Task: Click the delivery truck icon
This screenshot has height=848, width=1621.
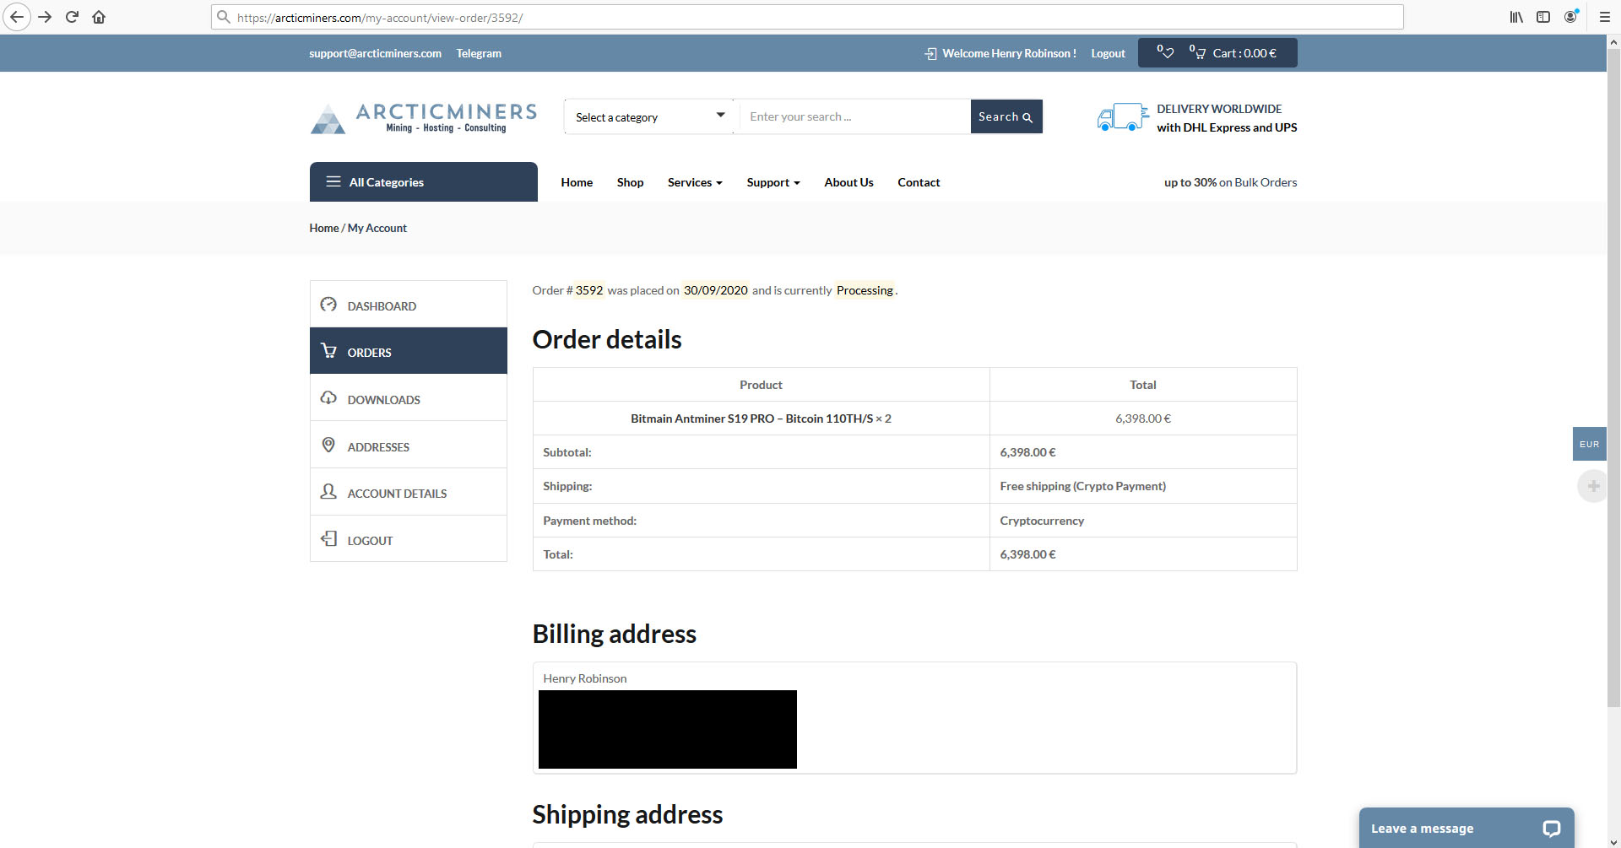Action: tap(1123, 117)
